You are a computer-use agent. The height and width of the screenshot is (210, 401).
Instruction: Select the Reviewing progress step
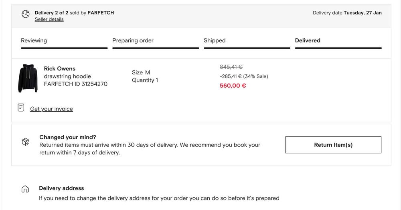(x=34, y=40)
